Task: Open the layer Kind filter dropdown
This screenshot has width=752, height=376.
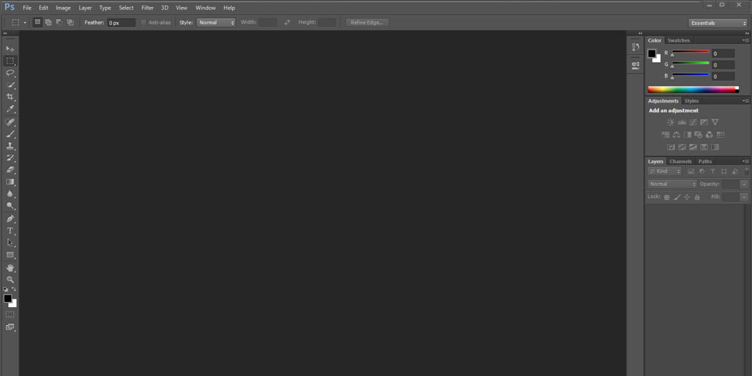Action: (665, 171)
